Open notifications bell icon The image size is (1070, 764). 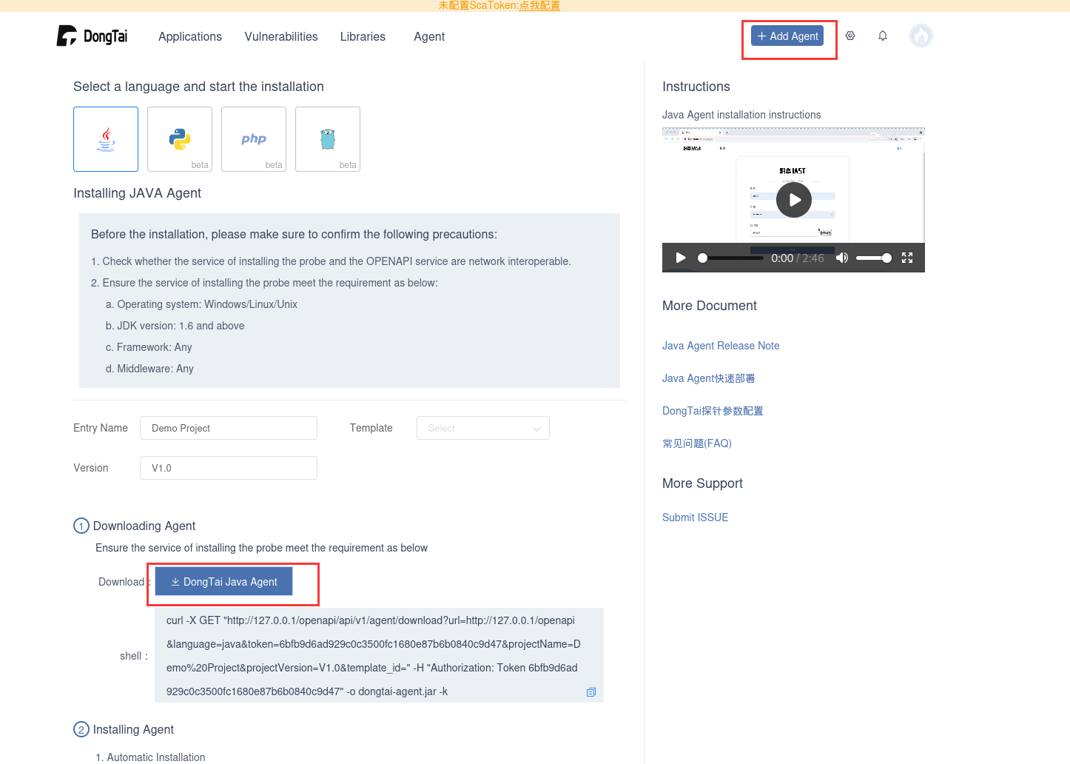883,36
